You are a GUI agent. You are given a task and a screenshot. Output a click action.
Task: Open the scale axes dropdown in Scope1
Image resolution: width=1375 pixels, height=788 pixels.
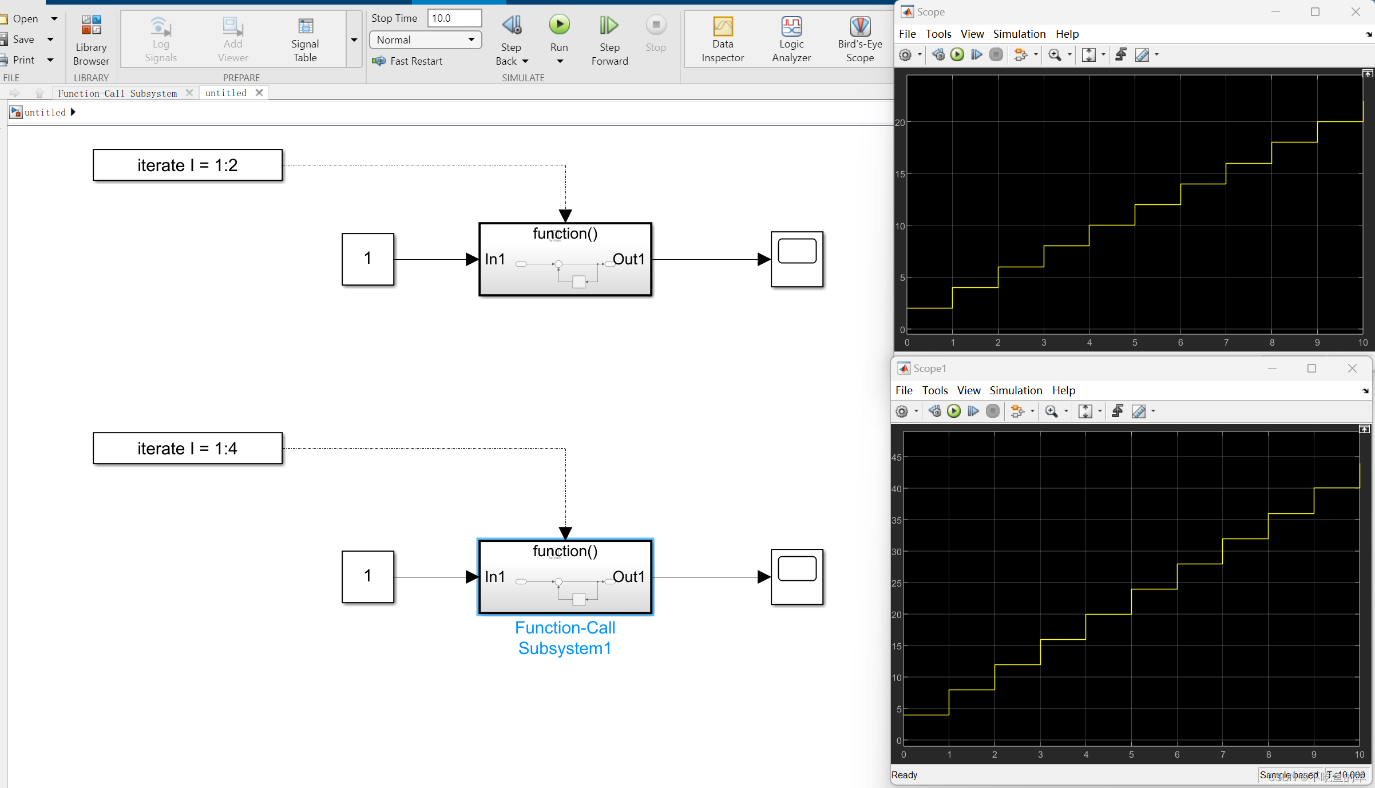tap(1100, 411)
